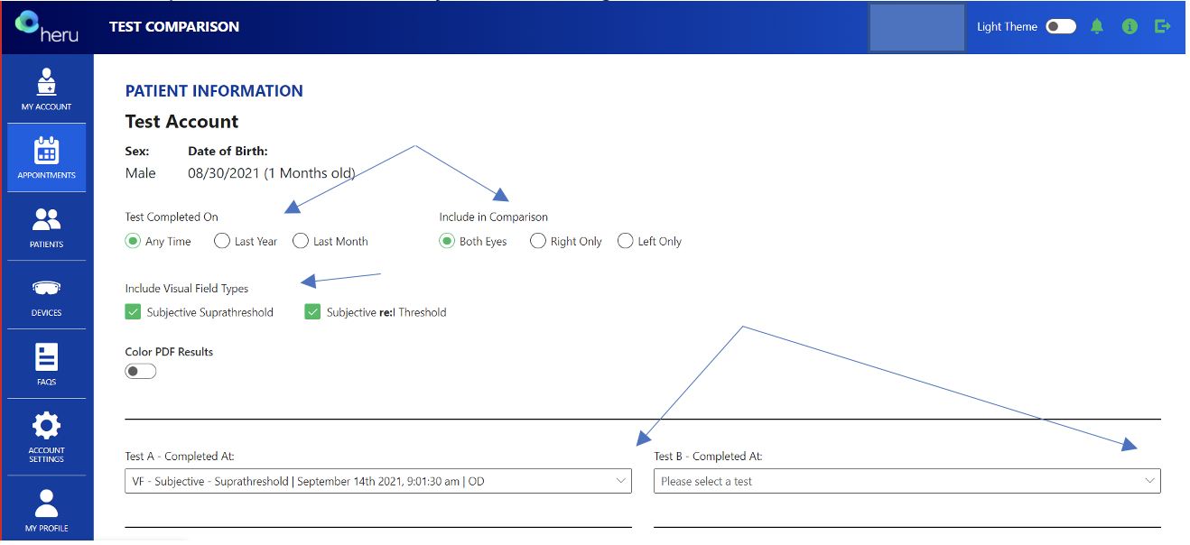Click the green info icon

pos(1130,26)
